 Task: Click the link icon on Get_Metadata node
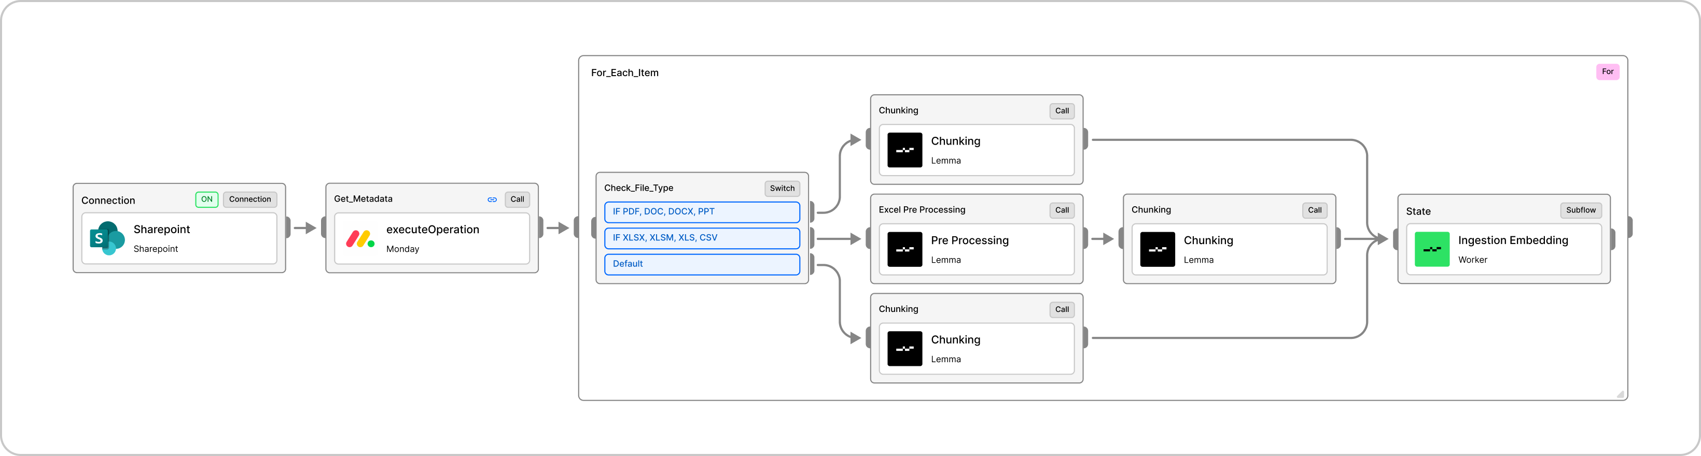tap(492, 199)
